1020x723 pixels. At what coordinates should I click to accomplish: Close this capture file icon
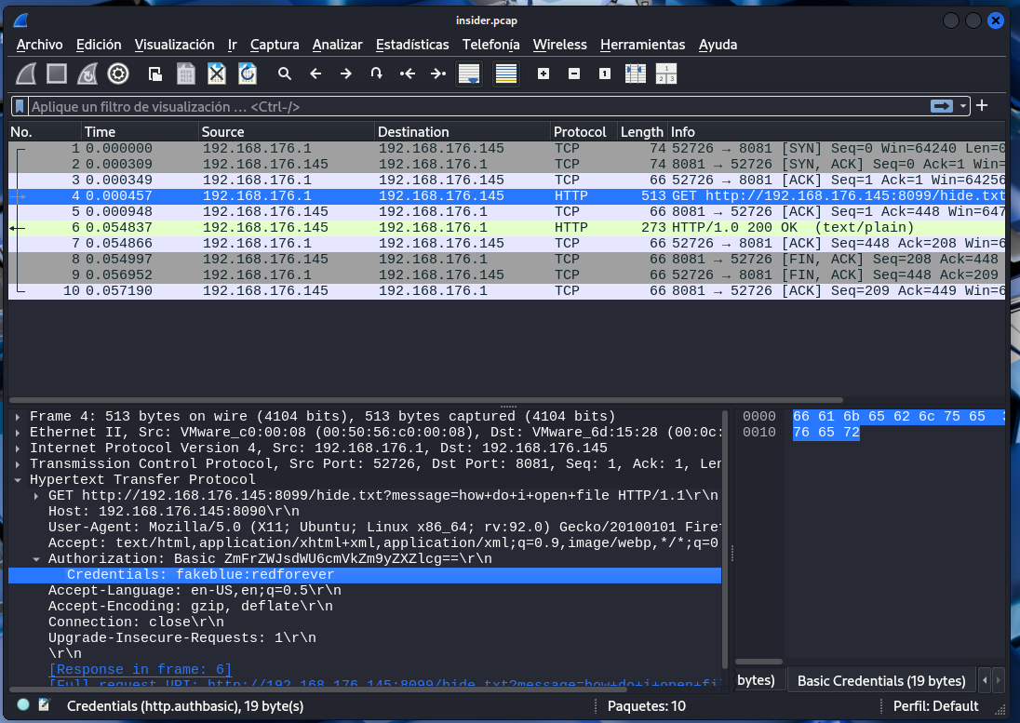pyautogui.click(x=217, y=74)
